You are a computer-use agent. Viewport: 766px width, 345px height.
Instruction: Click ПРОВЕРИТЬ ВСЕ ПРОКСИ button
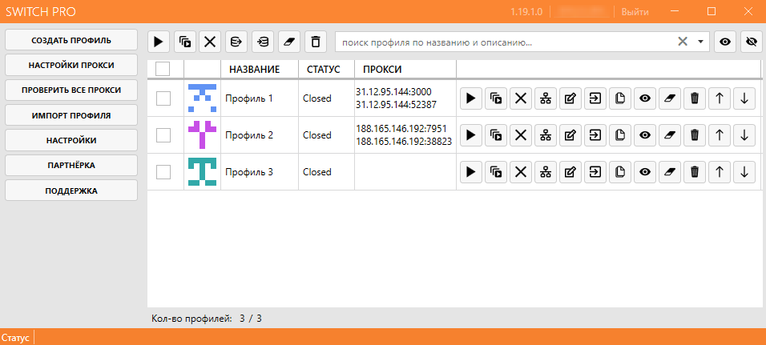(x=71, y=90)
